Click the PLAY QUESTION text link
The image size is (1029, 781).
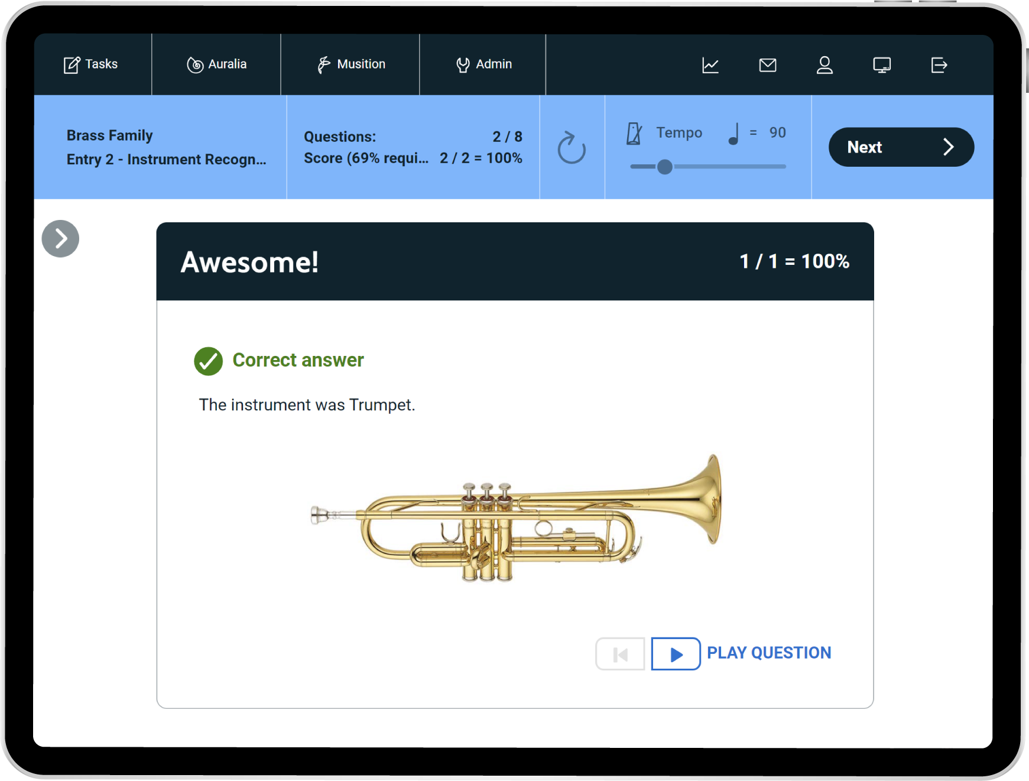[768, 653]
